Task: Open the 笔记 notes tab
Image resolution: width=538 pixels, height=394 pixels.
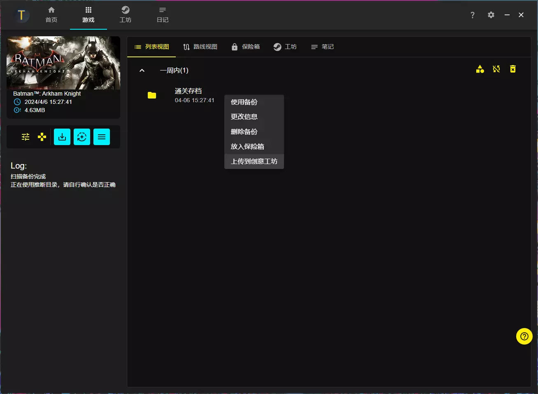Action: pos(322,47)
